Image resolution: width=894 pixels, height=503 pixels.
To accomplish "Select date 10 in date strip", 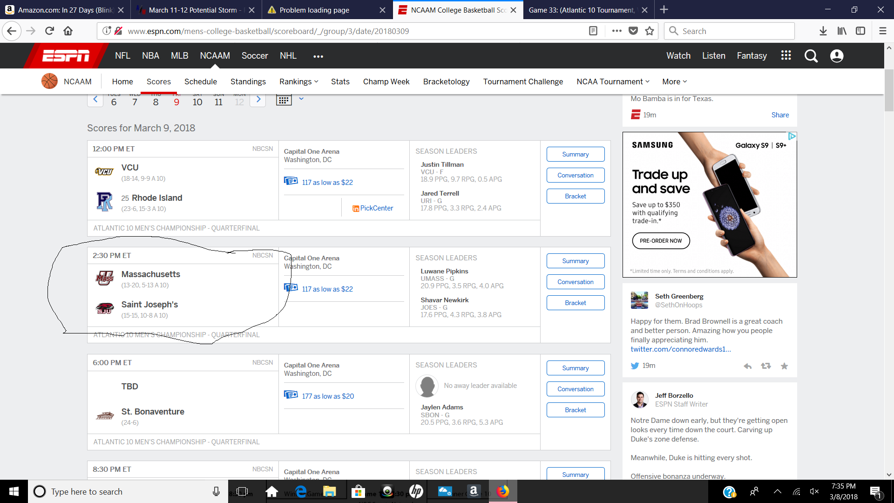I will [197, 102].
